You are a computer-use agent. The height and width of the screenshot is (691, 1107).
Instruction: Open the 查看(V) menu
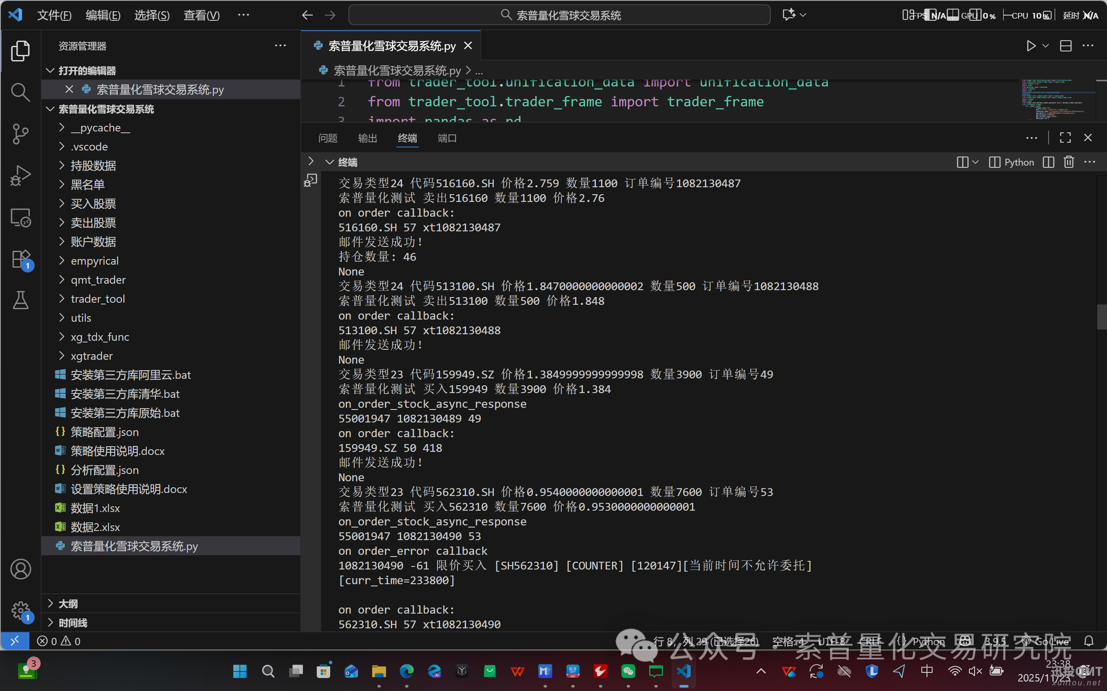[201, 15]
